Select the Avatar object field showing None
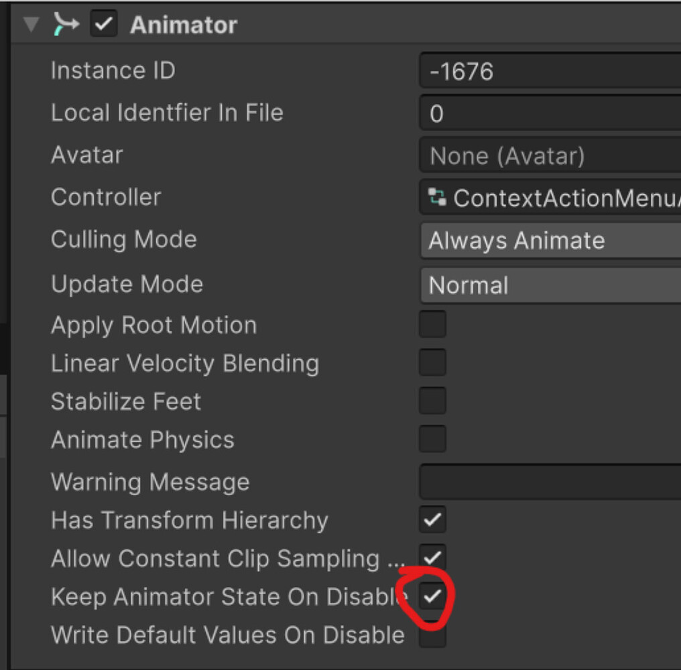Viewport: 681px width, 670px height. (550, 155)
